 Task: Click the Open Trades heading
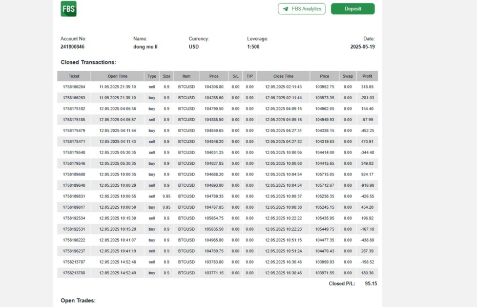pyautogui.click(x=78, y=301)
